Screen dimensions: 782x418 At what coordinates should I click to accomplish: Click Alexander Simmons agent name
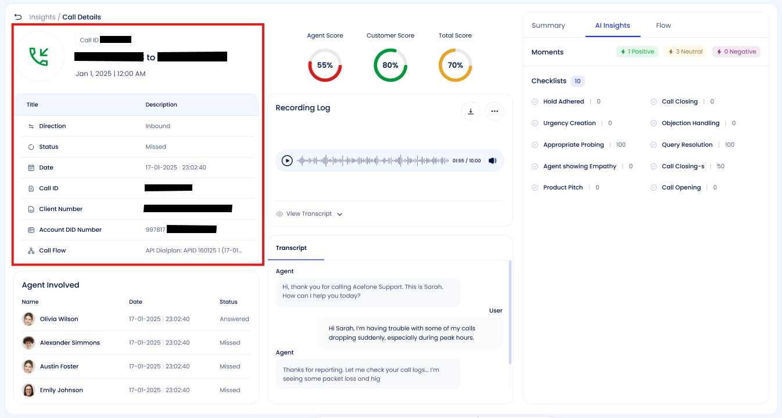pos(70,343)
